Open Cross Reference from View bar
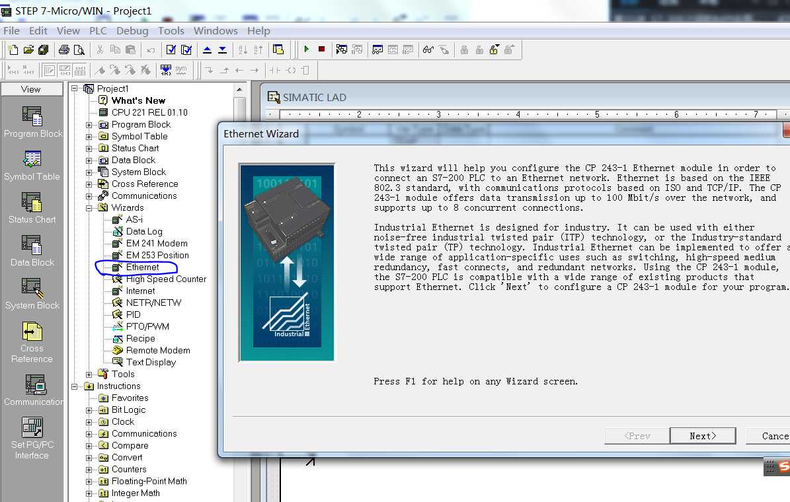This screenshot has height=502, width=790. [32, 342]
